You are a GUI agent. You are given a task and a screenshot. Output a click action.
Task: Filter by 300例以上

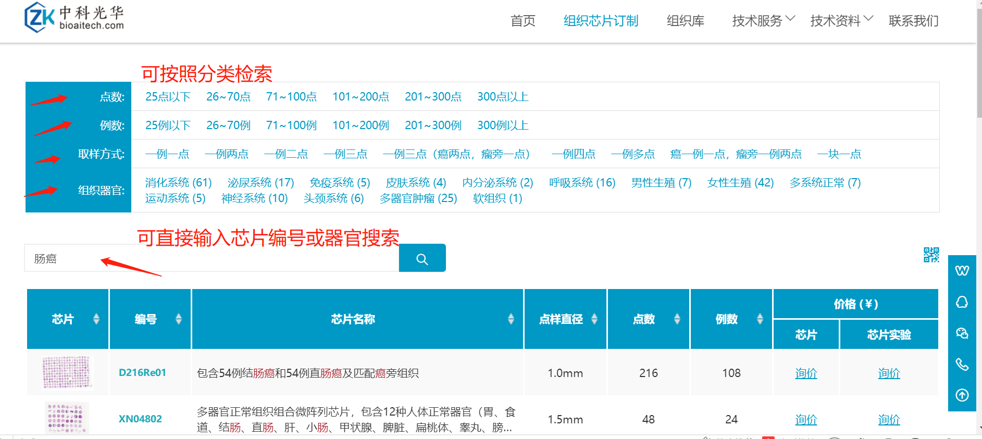pos(503,126)
